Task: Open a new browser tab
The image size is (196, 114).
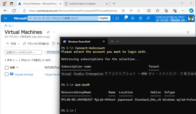Action: click(114, 4)
